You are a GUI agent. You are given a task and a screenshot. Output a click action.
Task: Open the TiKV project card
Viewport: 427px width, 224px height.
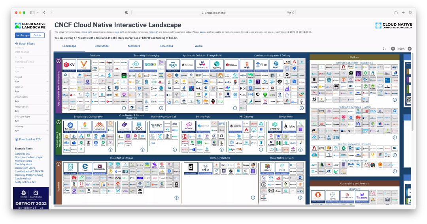pos(69,66)
